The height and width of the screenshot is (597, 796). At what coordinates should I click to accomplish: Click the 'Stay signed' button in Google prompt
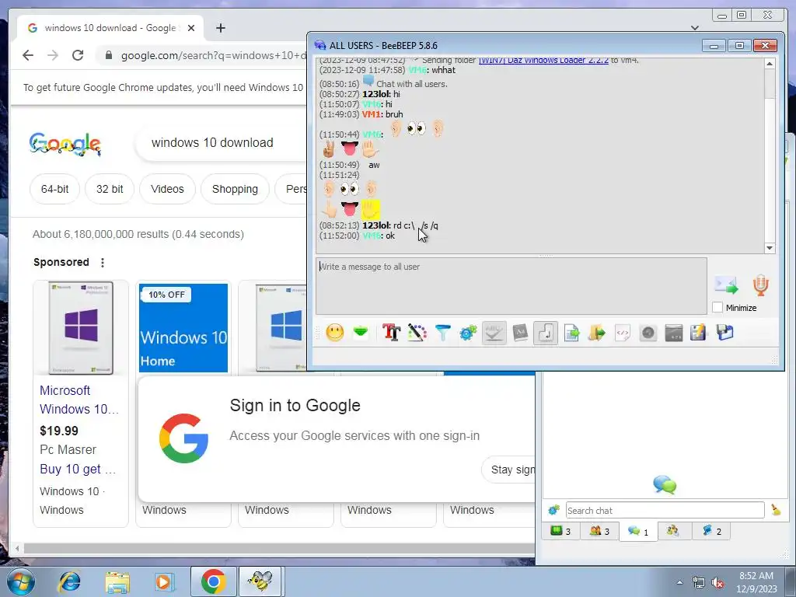(x=509, y=470)
